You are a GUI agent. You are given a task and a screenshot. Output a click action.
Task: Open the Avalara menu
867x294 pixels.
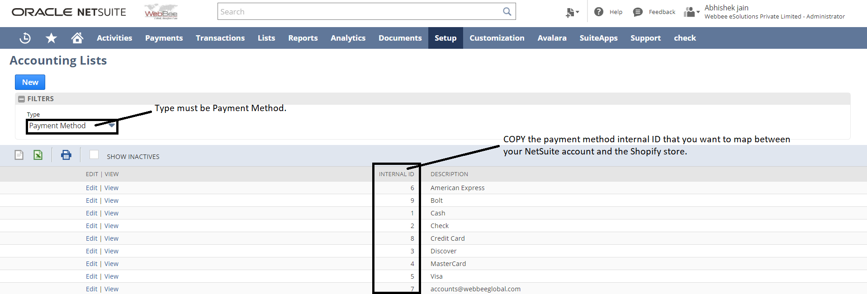pos(552,38)
